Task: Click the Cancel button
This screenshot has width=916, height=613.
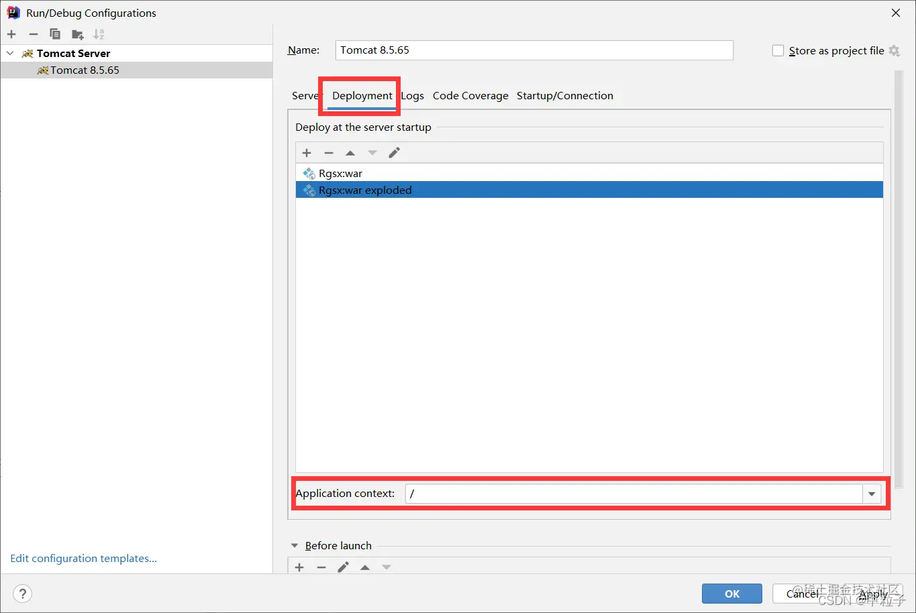Action: click(803, 594)
